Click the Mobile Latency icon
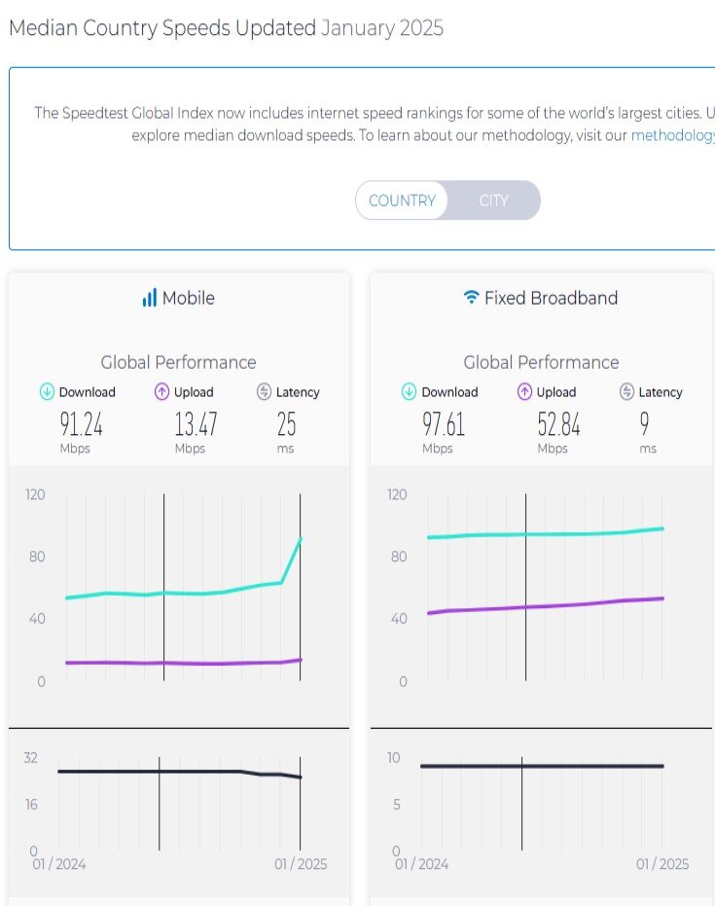The width and height of the screenshot is (715, 906). point(264,391)
